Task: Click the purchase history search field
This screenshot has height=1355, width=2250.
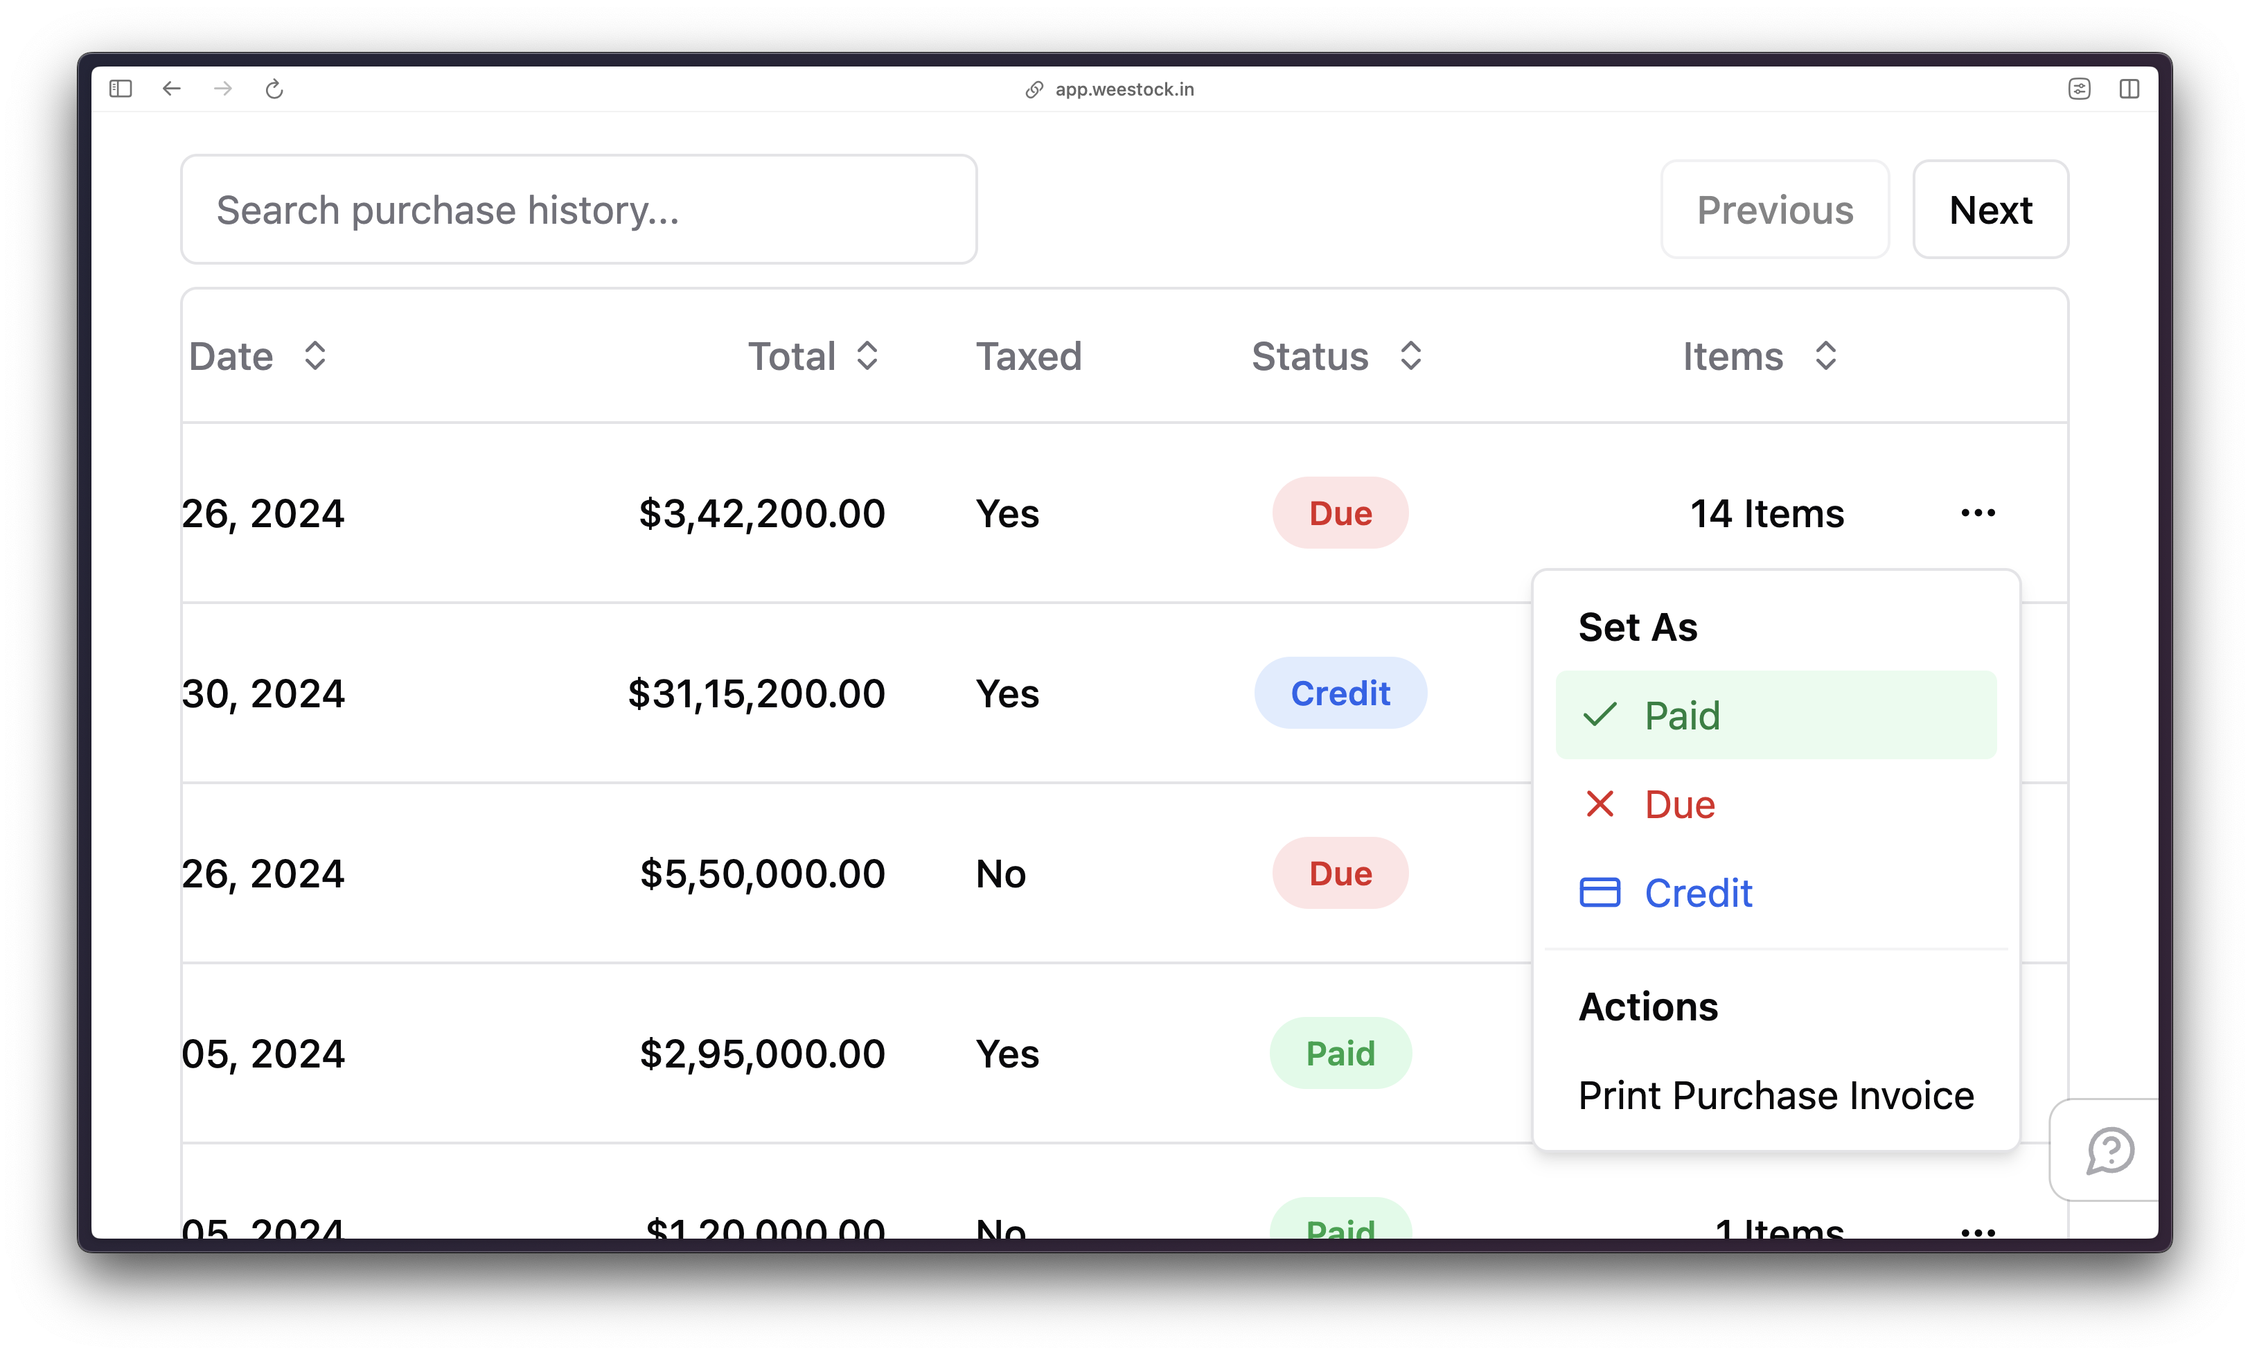Action: 580,209
